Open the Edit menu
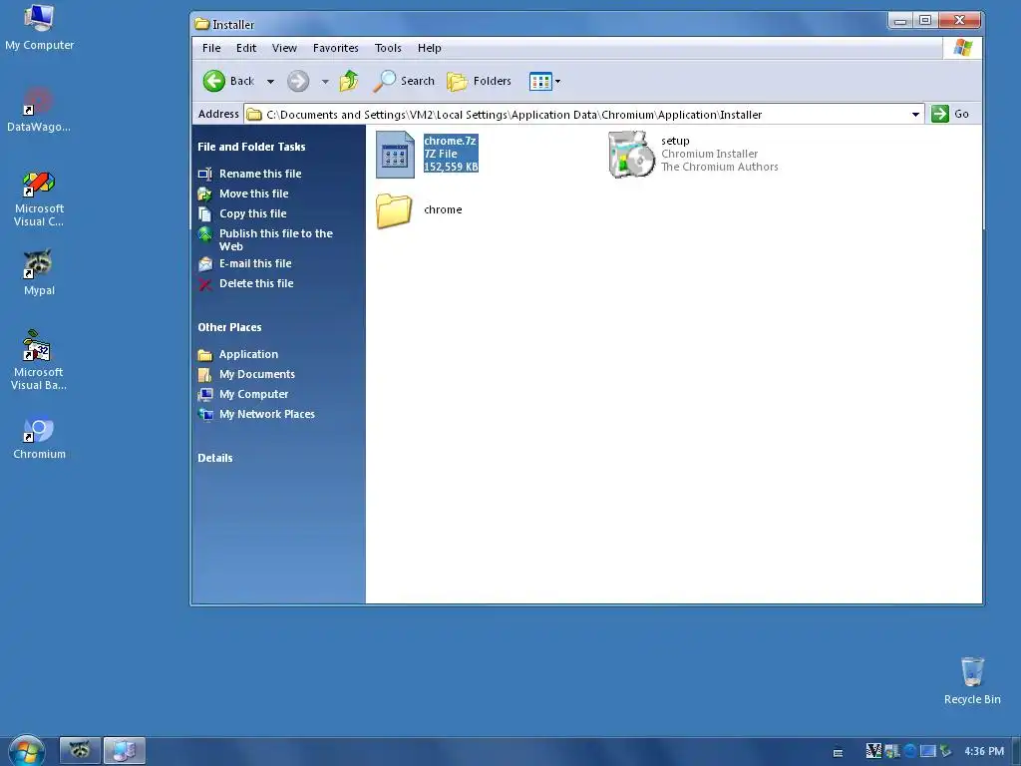Screen dimensions: 1021x766 click(246, 48)
